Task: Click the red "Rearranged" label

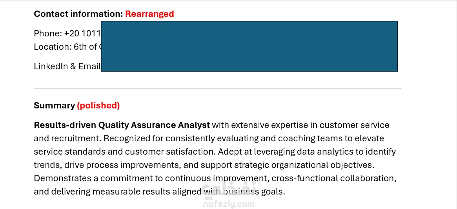Action: point(149,14)
